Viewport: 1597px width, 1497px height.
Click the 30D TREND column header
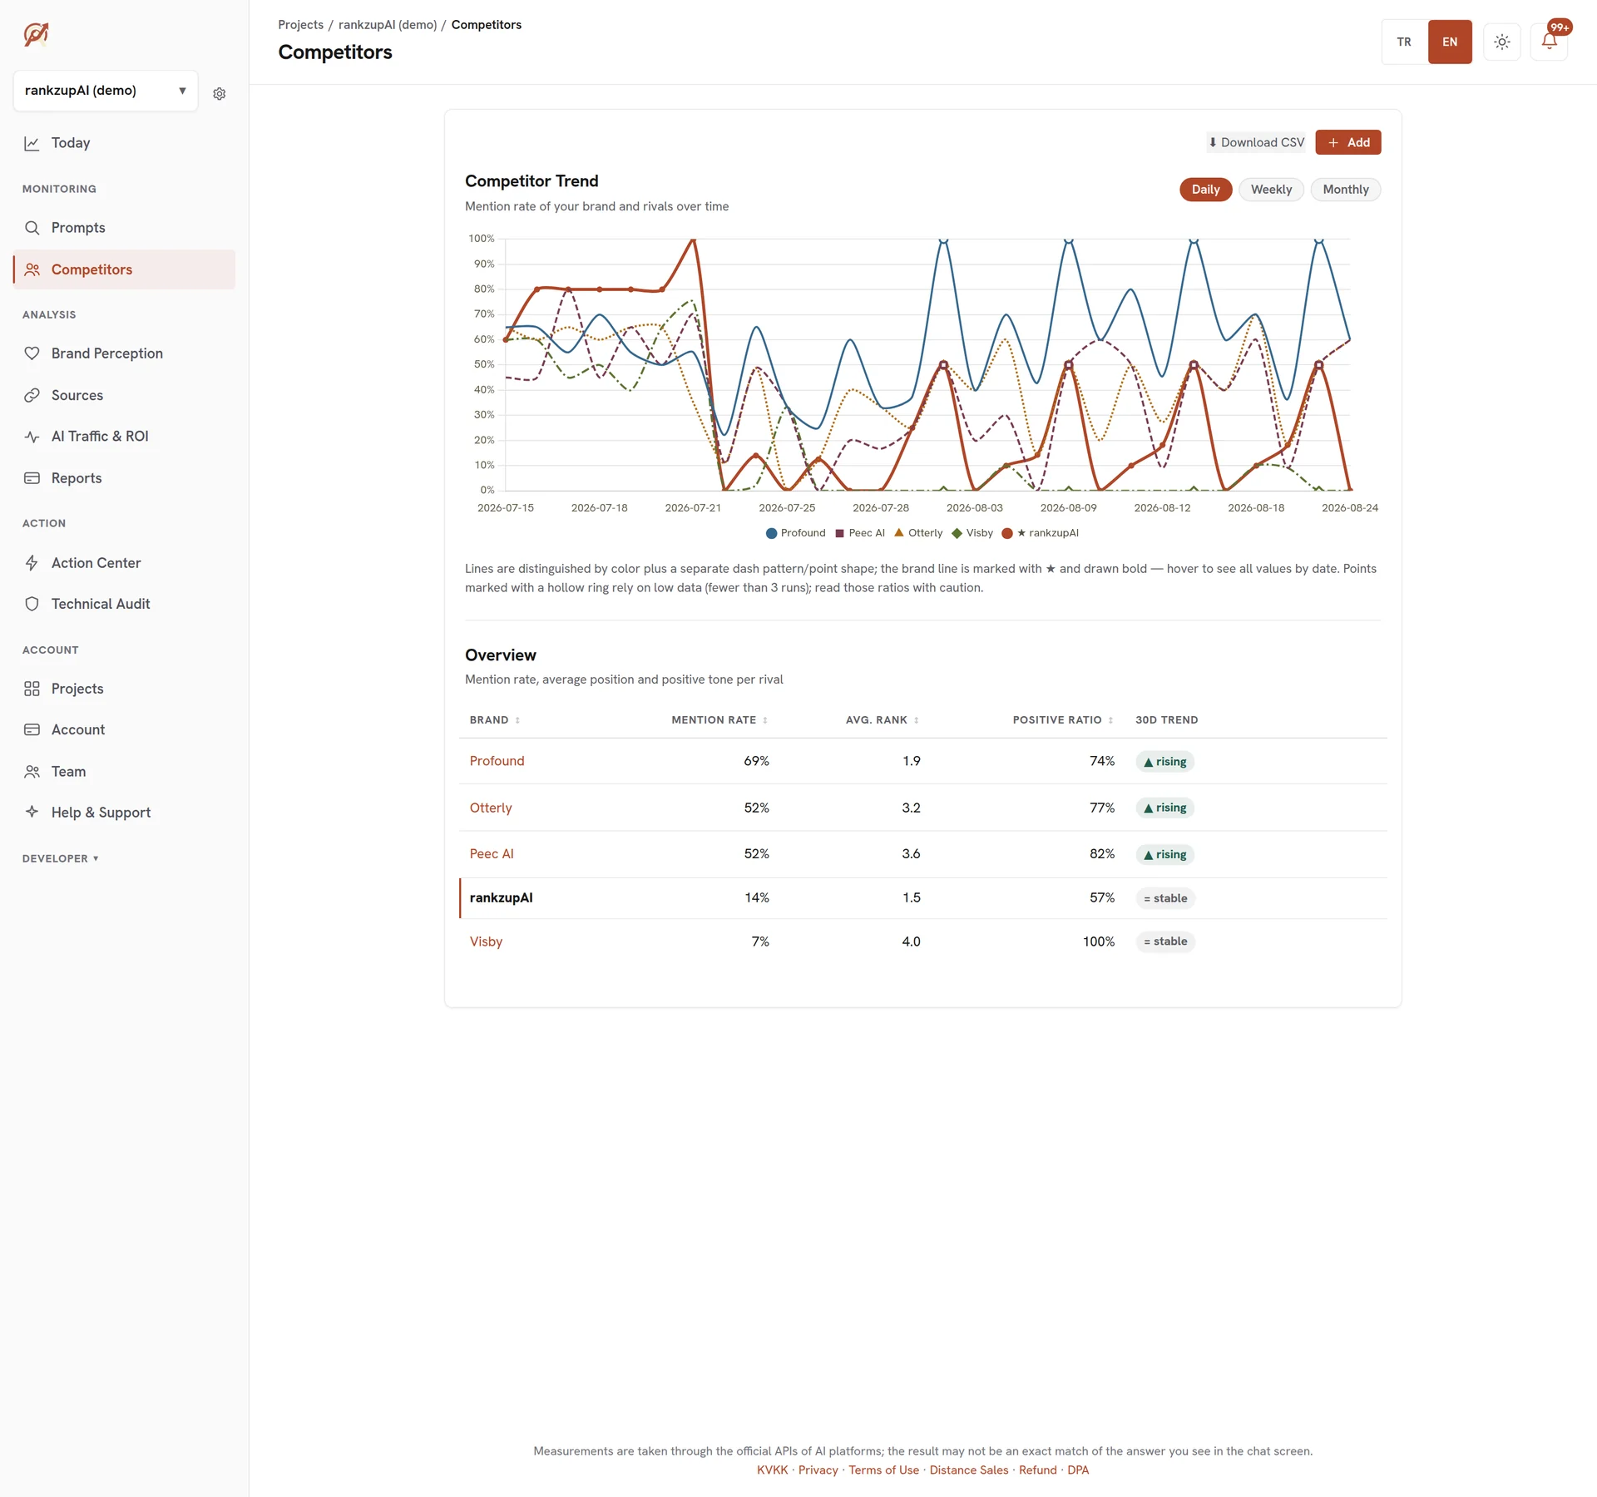click(1166, 720)
